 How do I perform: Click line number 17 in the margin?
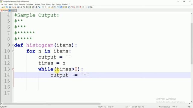coord(7,93)
